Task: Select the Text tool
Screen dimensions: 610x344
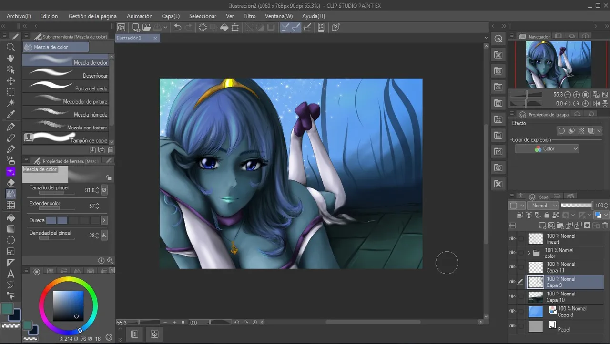Action: coord(10,274)
